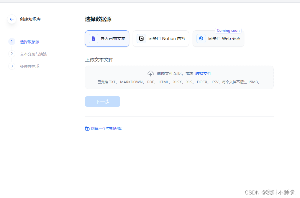Click the globe icon on 同步自 Web 站点

pos(201,38)
